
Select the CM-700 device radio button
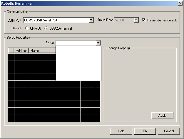coord(27,28)
